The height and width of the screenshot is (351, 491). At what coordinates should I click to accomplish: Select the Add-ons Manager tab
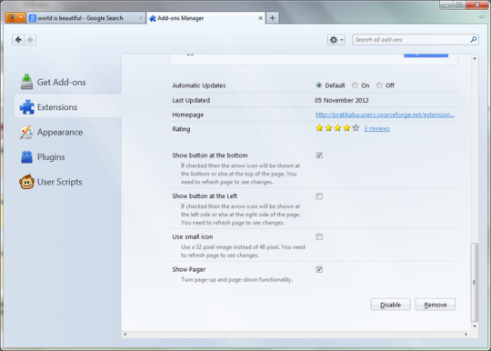point(205,18)
